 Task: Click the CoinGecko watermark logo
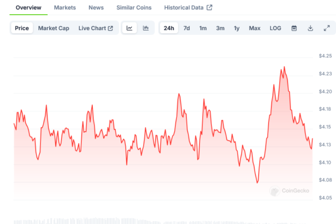click(290, 191)
